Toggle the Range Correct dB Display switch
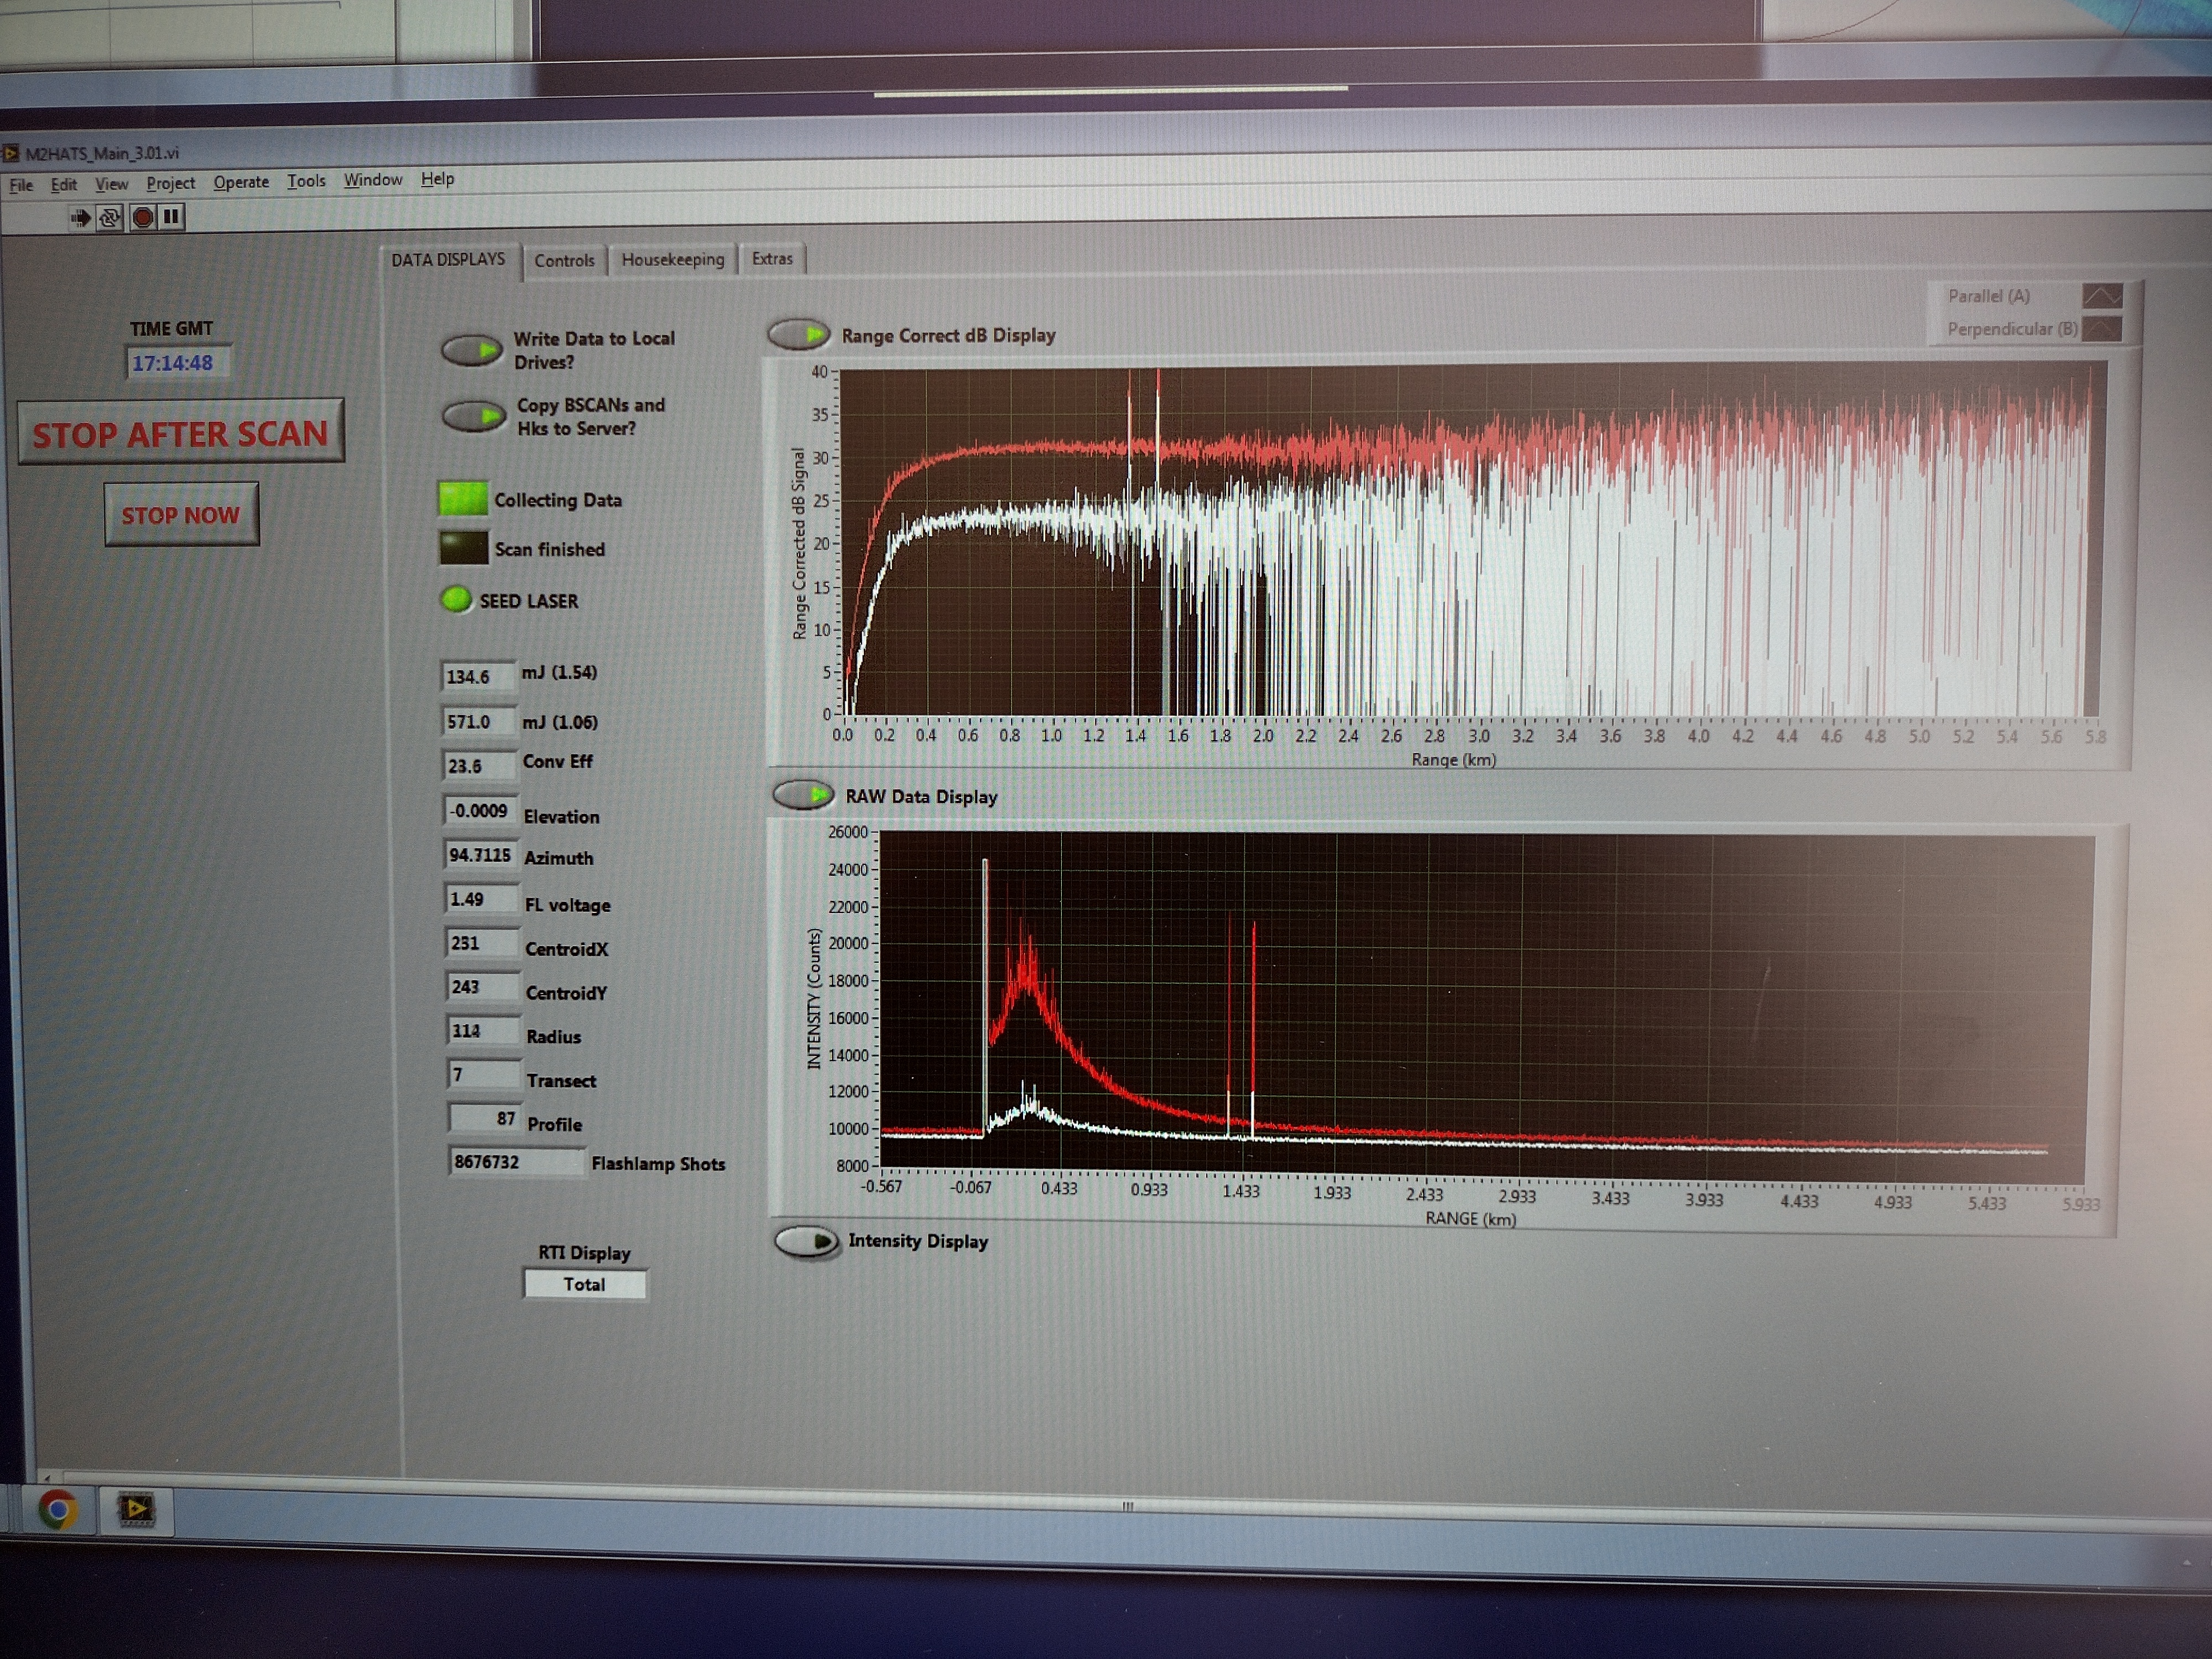 [799, 334]
